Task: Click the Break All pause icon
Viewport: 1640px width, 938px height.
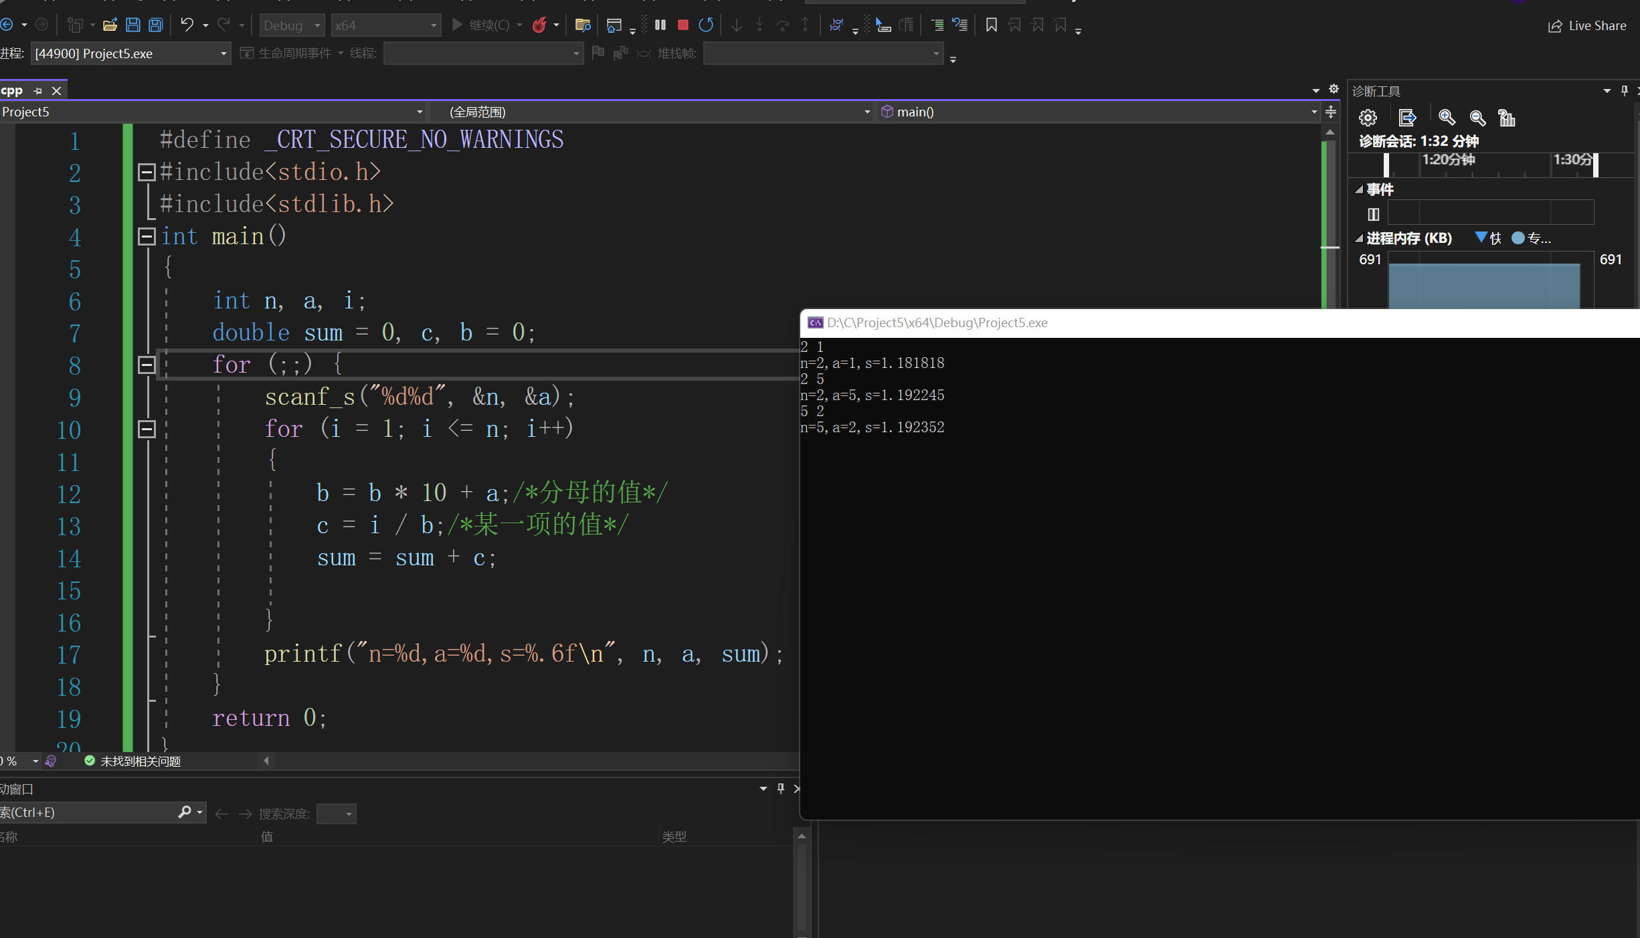Action: (x=660, y=25)
